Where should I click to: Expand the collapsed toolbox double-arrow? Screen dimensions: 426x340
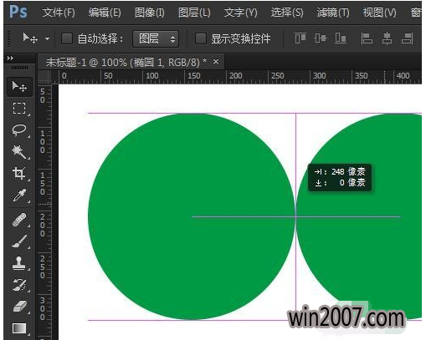click(10, 58)
